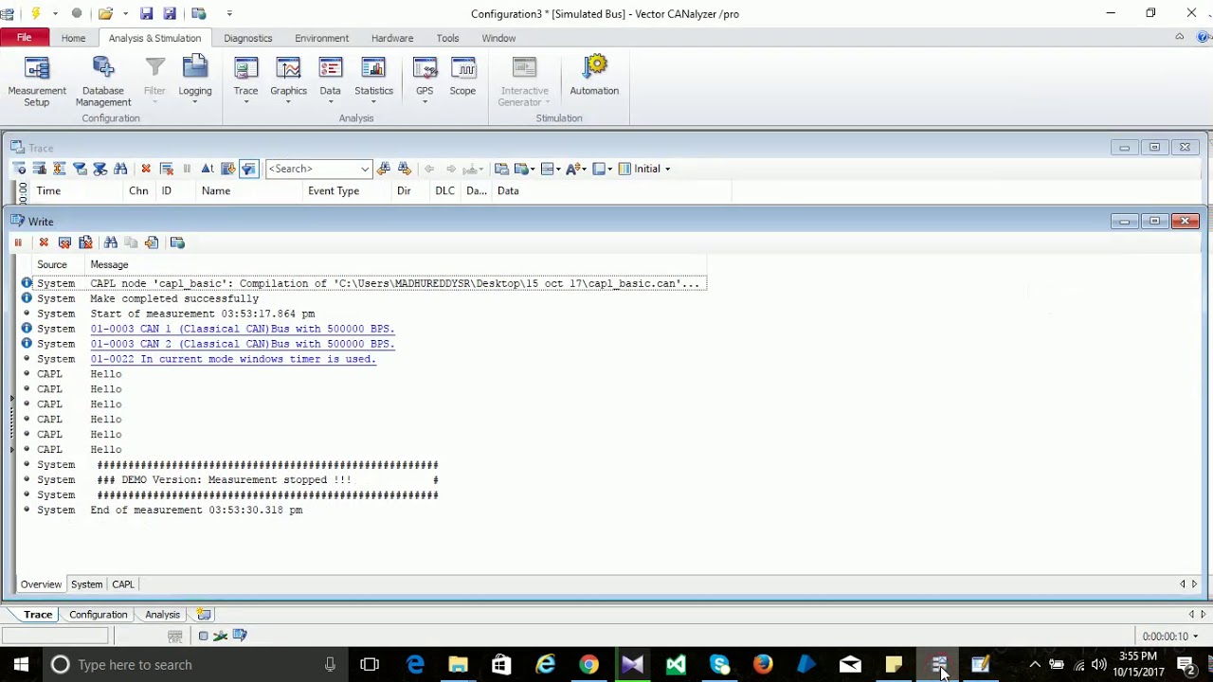Open the Logging ribbon menu
The width and height of the screenshot is (1213, 682).
tap(195, 81)
